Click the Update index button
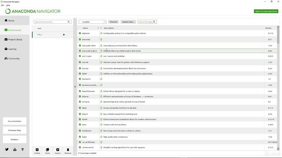Viewport: 282px width, 158px height. [128, 22]
